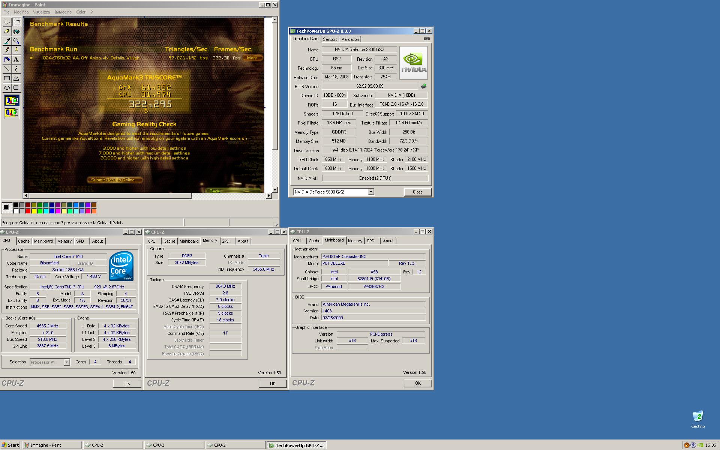
Task: Switch to TechPowerUp GPU-Z taskbar button
Action: [x=296, y=445]
